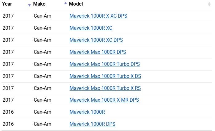Click the Make ascending sort arrow
Screen dimensions: 215x131
pyautogui.click(x=65, y=3)
